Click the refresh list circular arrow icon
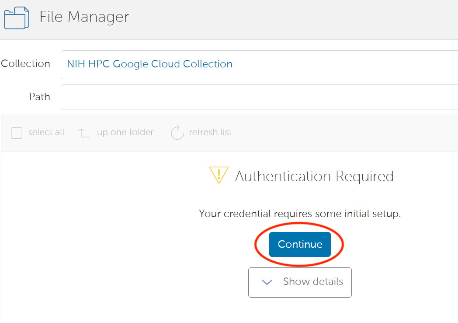Image resolution: width=458 pixels, height=323 pixels. point(177,132)
